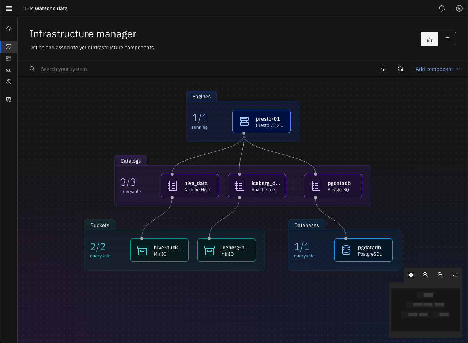Refresh the infrastructure canvas
The image size is (468, 343).
(x=400, y=69)
